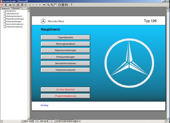
Task: Click the document icon beside the Adobe logo
Action: [6, 5]
